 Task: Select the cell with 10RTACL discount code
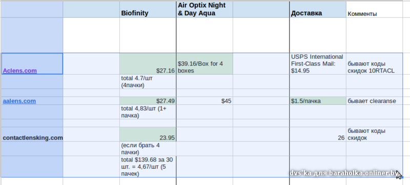coord(374,64)
